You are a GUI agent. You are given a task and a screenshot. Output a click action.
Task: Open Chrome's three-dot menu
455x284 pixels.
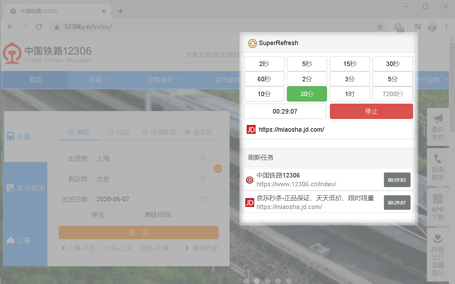[446, 27]
